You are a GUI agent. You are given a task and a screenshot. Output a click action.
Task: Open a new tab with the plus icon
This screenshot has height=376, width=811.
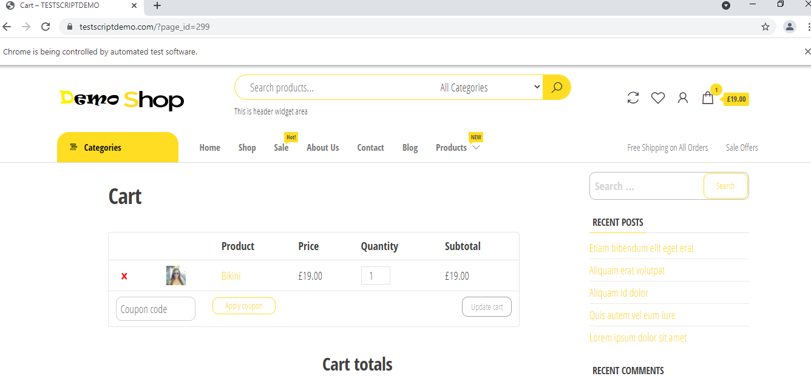[x=157, y=5]
